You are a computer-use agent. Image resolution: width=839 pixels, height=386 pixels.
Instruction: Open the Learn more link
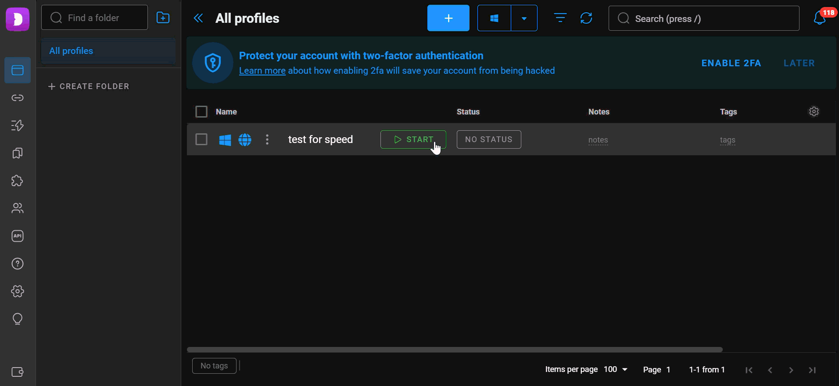tap(262, 71)
